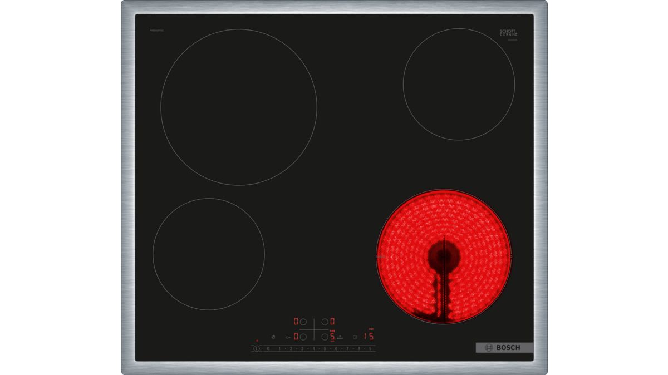Tap the childproof lock key icon
Viewport: 668px width, 375px height.
[x=288, y=337]
